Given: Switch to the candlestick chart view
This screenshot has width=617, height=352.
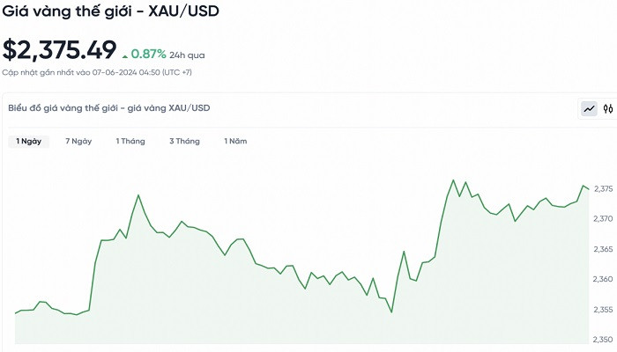Looking at the screenshot, I should pyautogui.click(x=607, y=109).
